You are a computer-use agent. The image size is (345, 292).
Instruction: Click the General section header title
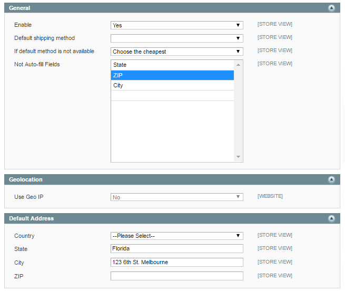(19, 8)
